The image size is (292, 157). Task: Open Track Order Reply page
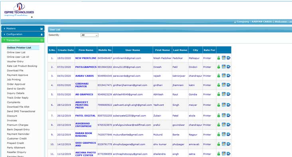click(x=18, y=98)
